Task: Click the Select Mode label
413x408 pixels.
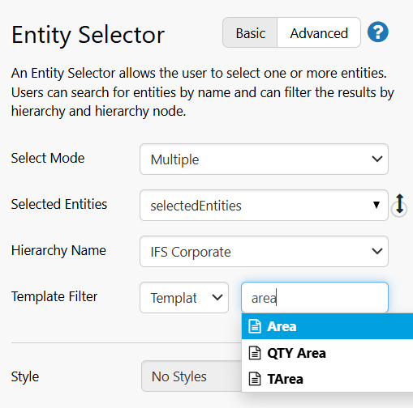Action: click(x=48, y=158)
